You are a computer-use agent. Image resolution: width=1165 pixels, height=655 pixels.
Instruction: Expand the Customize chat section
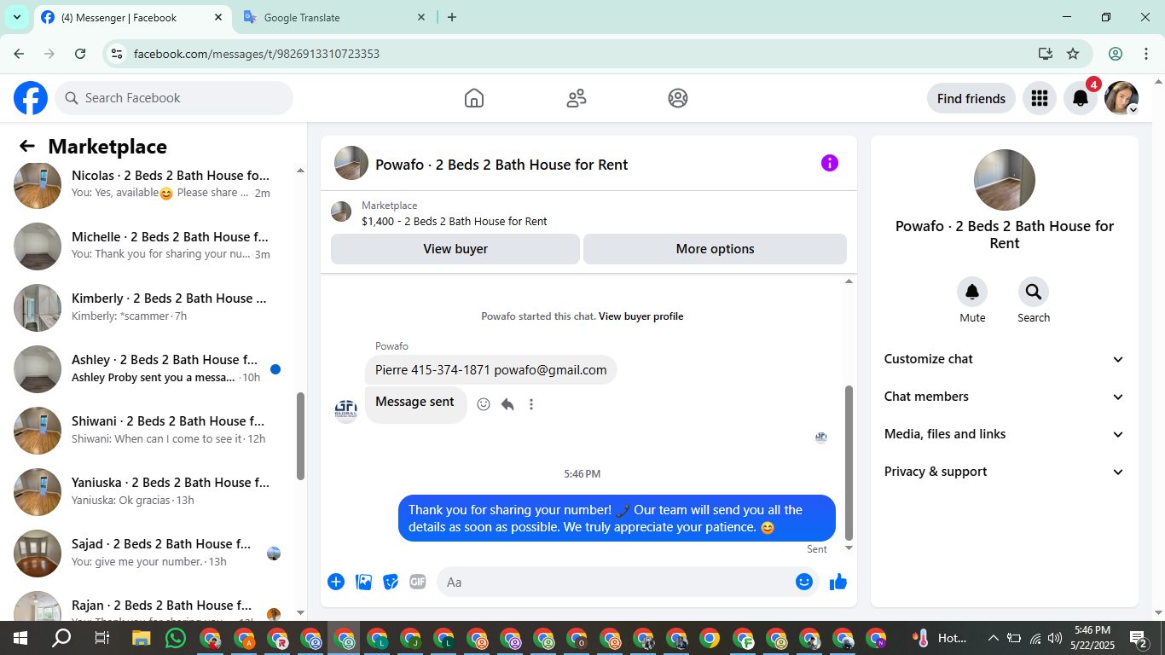1005,359
